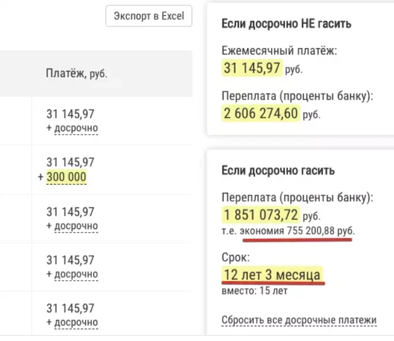This screenshot has height=341, width=394.
Task: Click the highlighted term 12 лет 3 месяца
Action: pos(272,274)
